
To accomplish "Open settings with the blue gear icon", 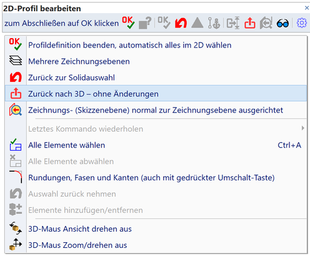I will pyautogui.click(x=301, y=23).
